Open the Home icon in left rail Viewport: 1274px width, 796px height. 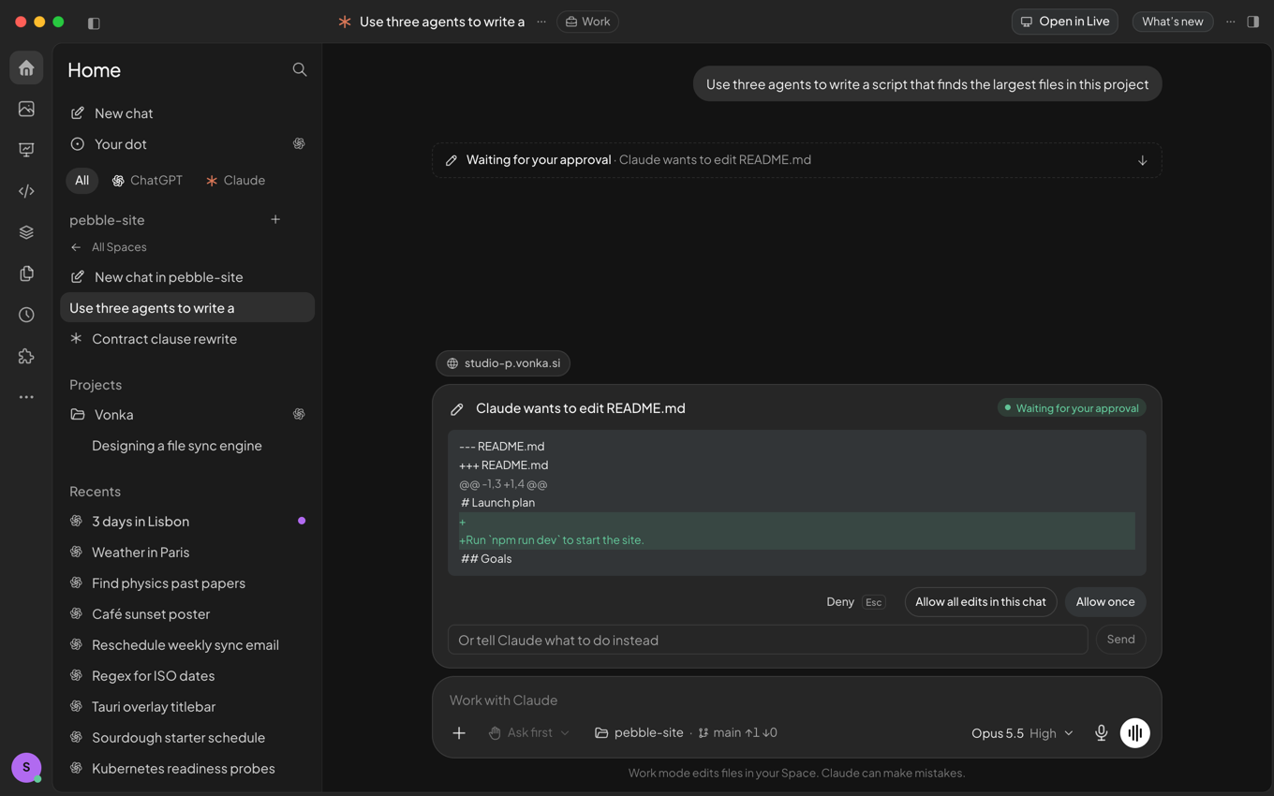26,68
